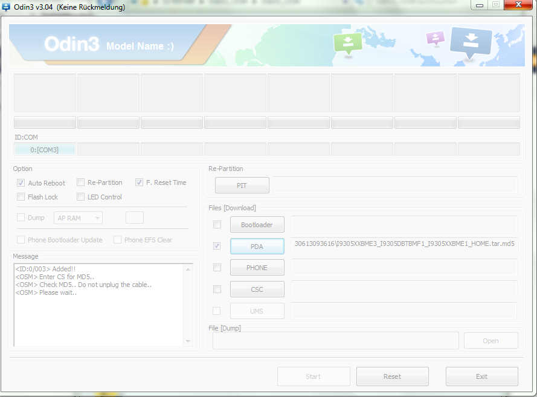Click the Reset button
Image resolution: width=537 pixels, height=397 pixels.
(x=393, y=376)
